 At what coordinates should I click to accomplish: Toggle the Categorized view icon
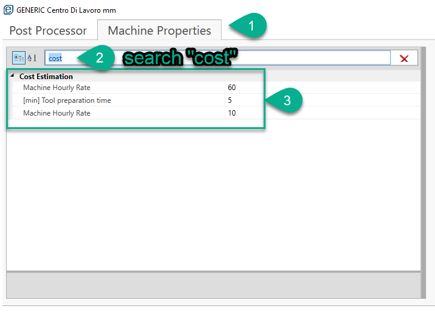tap(19, 58)
